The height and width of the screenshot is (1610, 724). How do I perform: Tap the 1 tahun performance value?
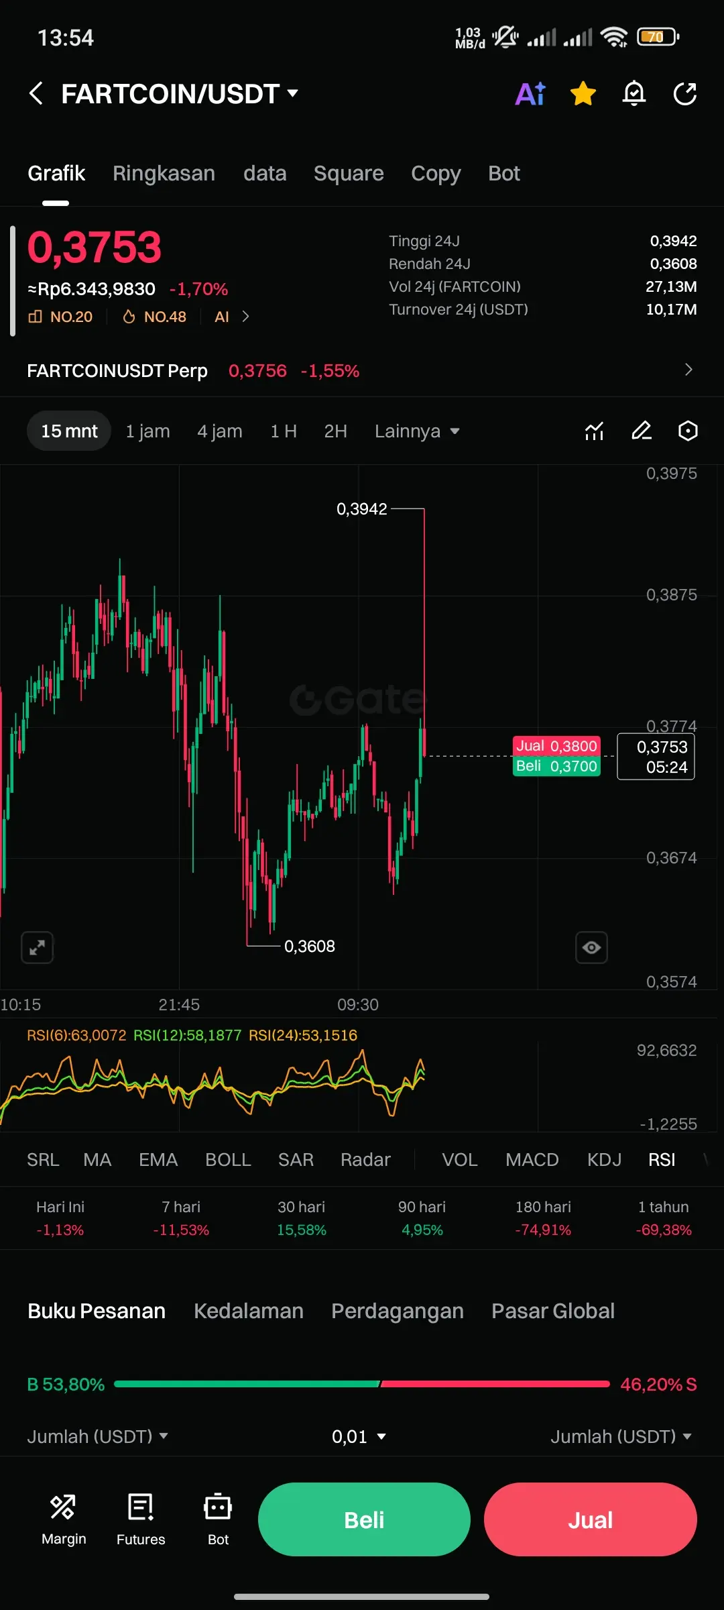664,1230
